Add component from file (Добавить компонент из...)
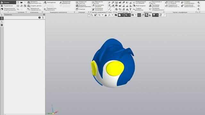The height and width of the screenshot is (115, 205). tap(35, 3)
